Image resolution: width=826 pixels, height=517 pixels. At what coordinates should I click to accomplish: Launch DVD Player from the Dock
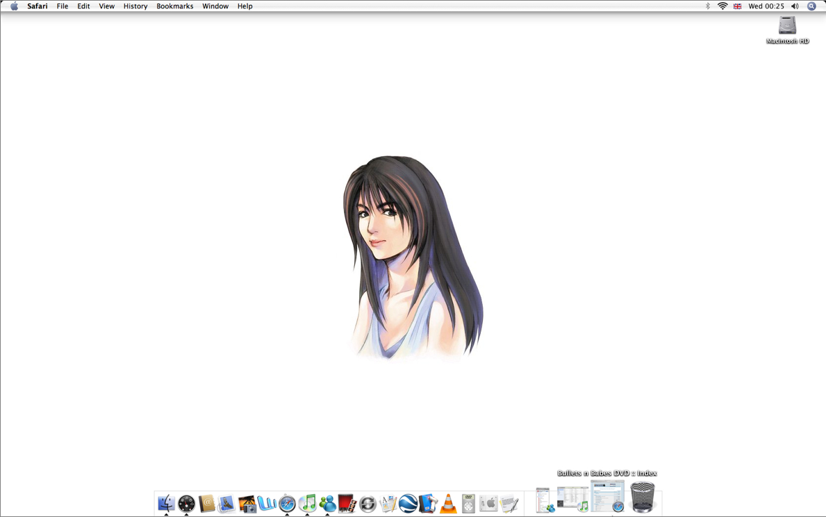pyautogui.click(x=468, y=504)
